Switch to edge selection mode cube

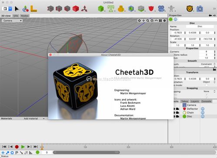pos(59,9)
